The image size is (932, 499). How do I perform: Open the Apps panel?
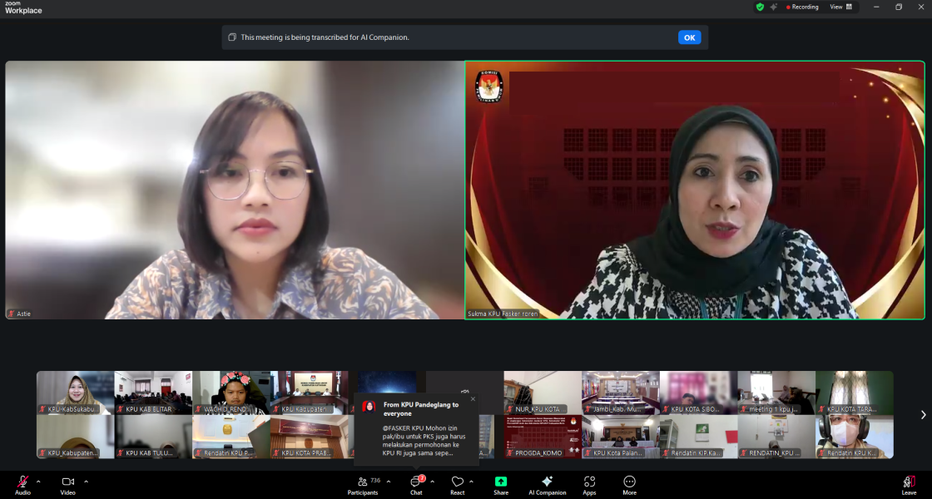tap(589, 483)
